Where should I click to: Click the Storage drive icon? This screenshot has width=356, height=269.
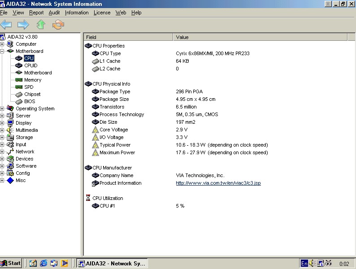10,137
